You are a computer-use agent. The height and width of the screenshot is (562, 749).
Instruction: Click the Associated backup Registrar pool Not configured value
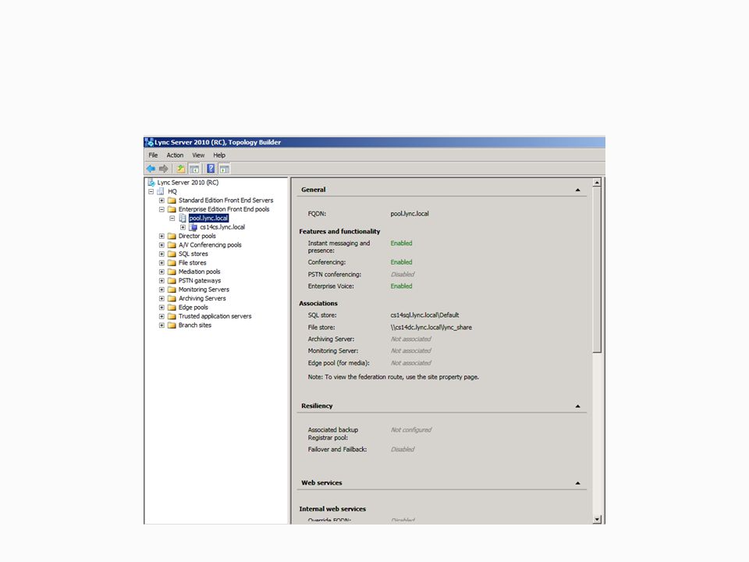click(x=411, y=429)
